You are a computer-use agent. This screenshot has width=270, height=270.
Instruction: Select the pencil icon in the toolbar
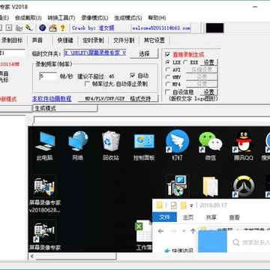point(29,28)
